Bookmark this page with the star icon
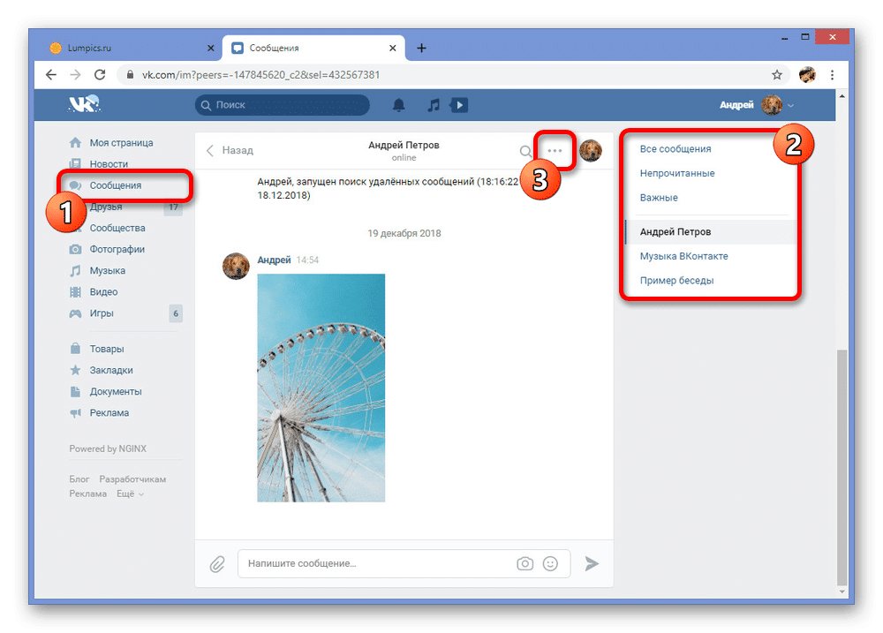The height and width of the screenshot is (633, 883). pyautogui.click(x=777, y=75)
